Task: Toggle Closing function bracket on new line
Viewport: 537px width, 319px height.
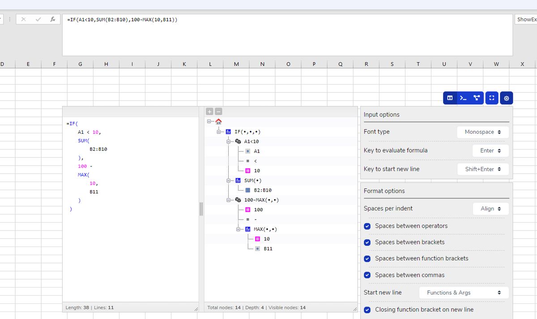Action: 367,310
